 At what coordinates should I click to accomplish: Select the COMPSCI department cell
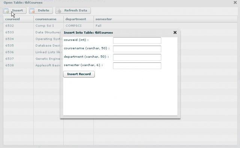(78, 26)
